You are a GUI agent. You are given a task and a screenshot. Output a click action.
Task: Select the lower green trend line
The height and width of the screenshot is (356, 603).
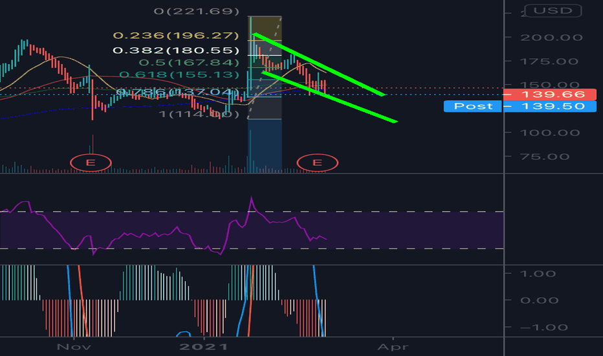click(x=329, y=97)
